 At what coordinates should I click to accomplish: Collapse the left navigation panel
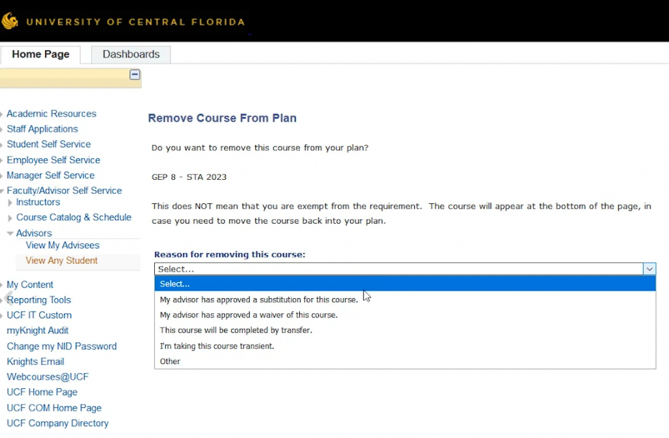135,75
